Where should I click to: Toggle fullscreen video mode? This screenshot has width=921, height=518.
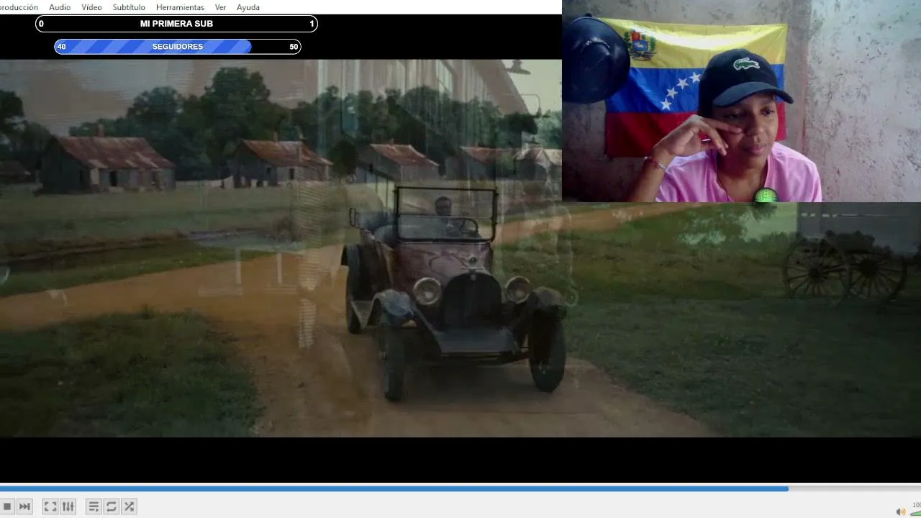[x=50, y=506]
